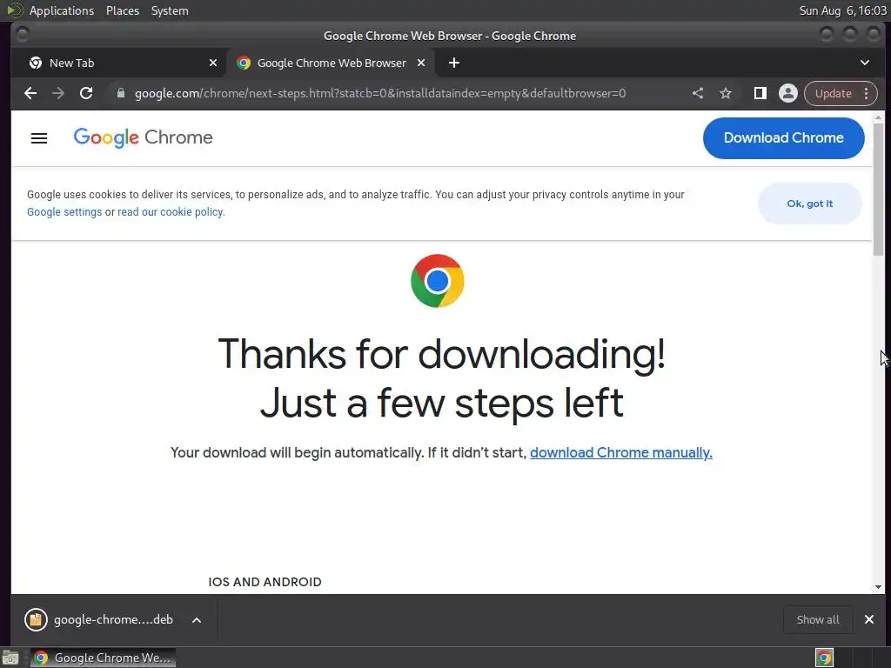The width and height of the screenshot is (891, 668).
Task: Expand the tab search dropdown arrow
Action: [865, 63]
